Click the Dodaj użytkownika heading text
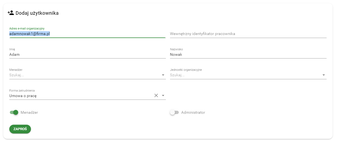The width and height of the screenshot is (337, 143). pos(37,13)
